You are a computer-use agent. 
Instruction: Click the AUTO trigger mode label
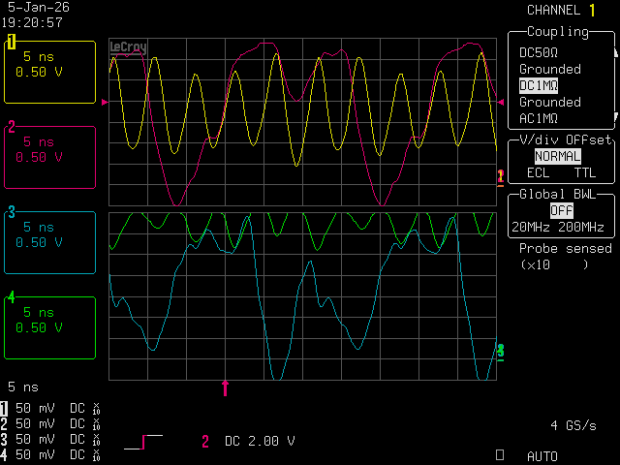tap(542, 455)
